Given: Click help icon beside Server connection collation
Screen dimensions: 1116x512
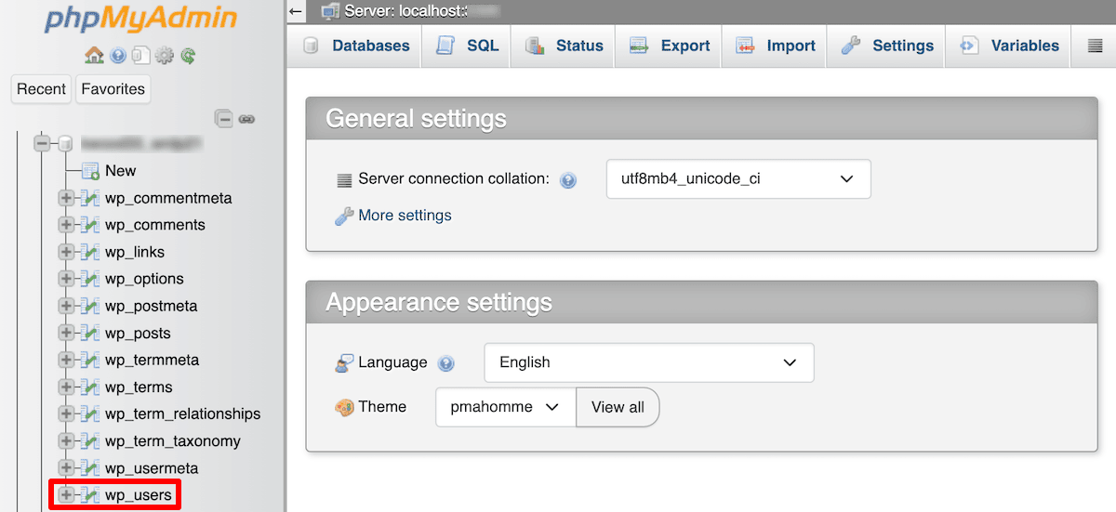Looking at the screenshot, I should [568, 180].
